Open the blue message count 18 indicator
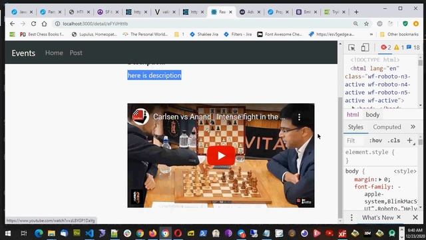The image size is (426, 240). click(x=413, y=47)
